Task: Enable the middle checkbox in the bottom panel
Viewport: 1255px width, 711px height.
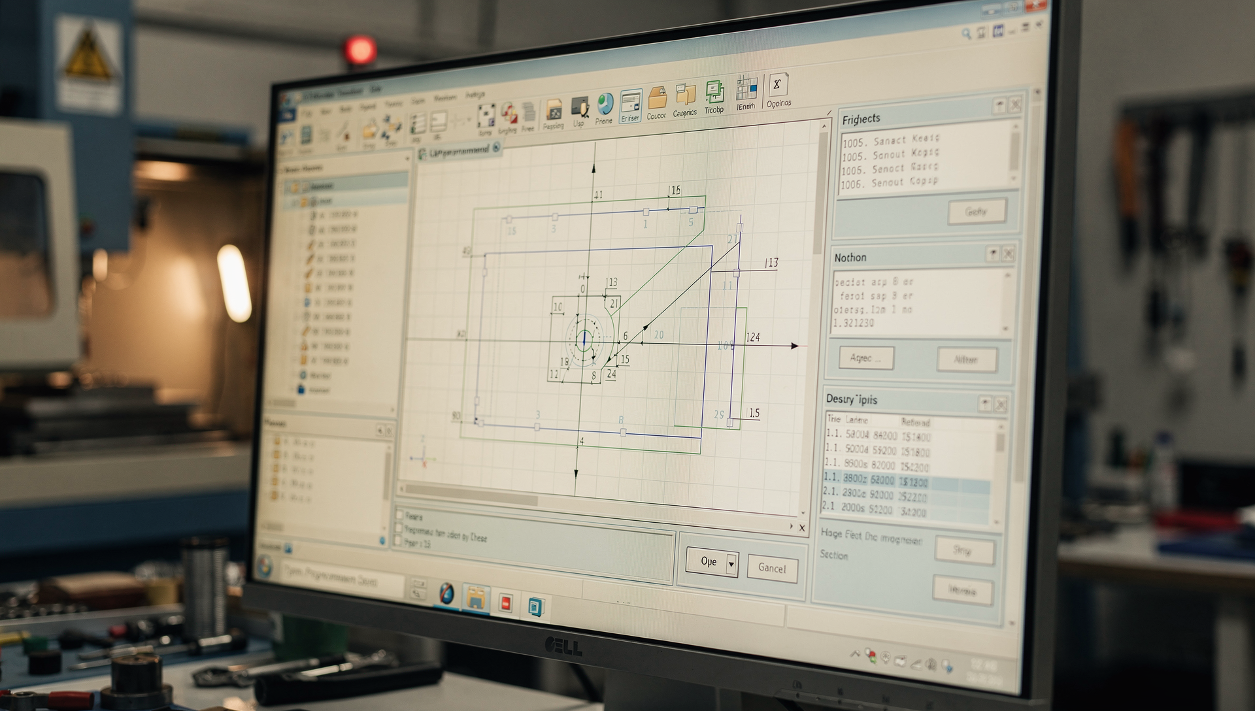Action: click(x=399, y=527)
